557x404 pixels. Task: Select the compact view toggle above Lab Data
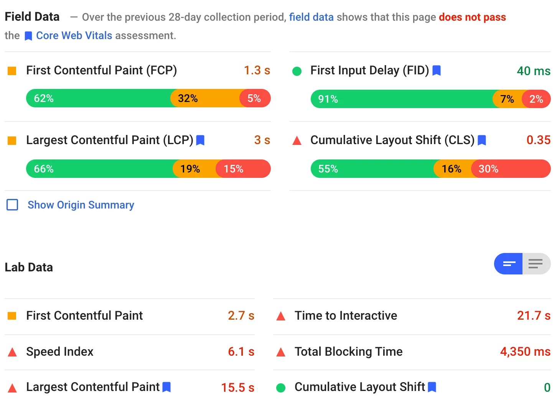point(508,264)
